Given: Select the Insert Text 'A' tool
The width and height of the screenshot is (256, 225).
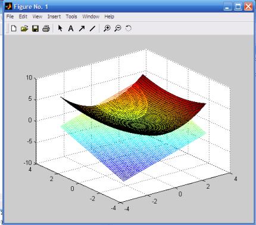Looking at the screenshot, I should (71, 29).
